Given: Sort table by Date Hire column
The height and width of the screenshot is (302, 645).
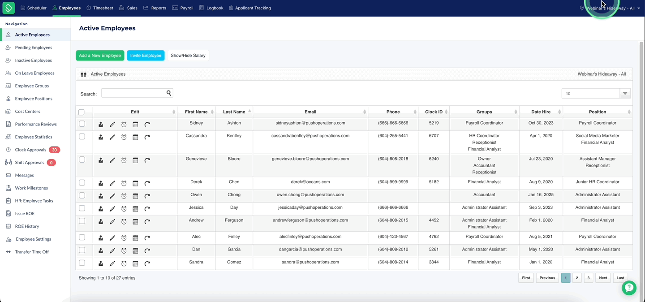Looking at the screenshot, I should (x=541, y=112).
